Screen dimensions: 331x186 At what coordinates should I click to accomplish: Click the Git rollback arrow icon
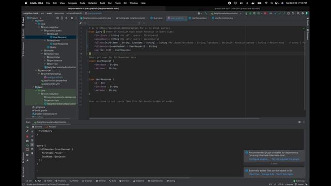pos(293,13)
